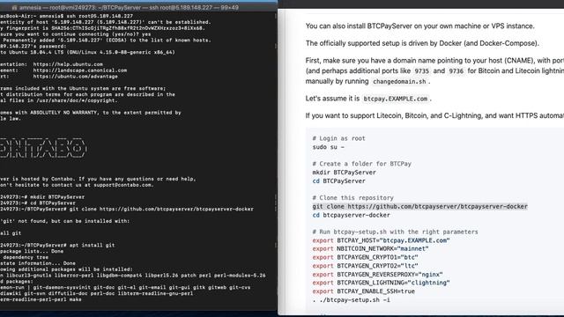
Task: Click 'cd btcpayserver-docker' code line
Action: click(x=351, y=215)
